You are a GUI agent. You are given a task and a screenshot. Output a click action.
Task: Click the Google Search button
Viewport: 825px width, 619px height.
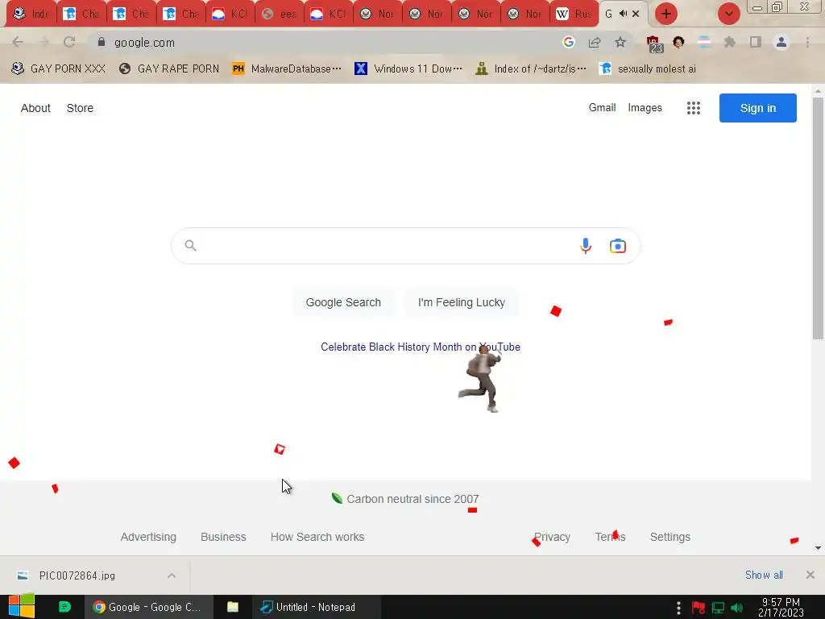[343, 302]
